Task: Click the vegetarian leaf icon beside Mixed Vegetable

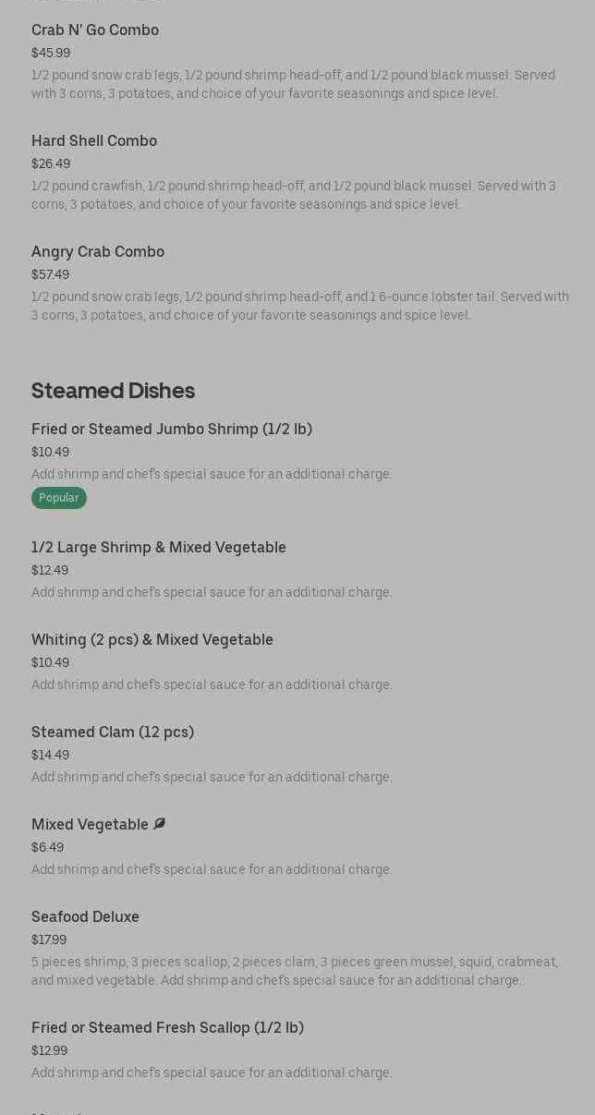Action: click(x=159, y=824)
